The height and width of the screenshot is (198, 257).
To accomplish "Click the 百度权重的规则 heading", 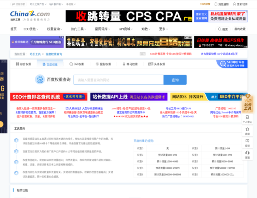I will 144,141.
